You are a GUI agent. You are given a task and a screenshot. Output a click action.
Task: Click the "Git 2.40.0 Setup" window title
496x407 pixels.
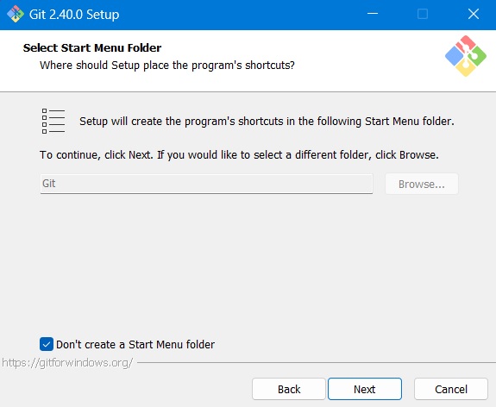click(74, 15)
